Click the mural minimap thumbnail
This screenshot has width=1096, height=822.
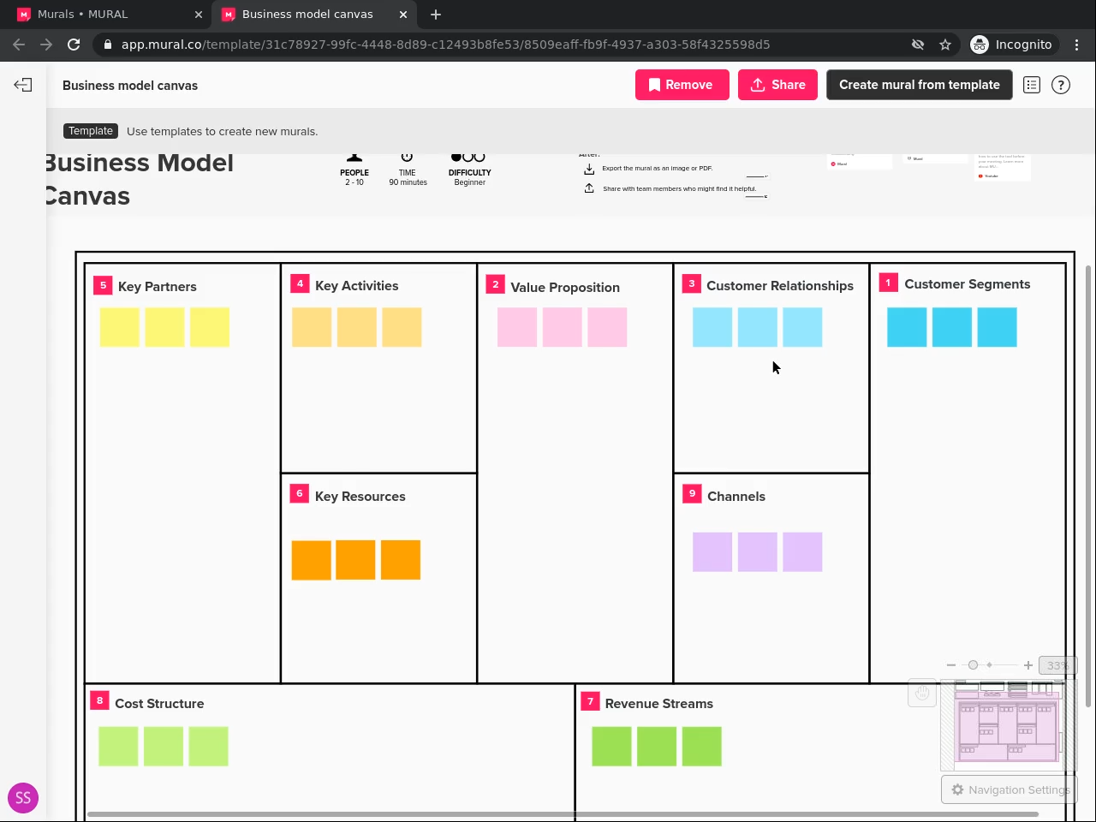(x=1008, y=728)
